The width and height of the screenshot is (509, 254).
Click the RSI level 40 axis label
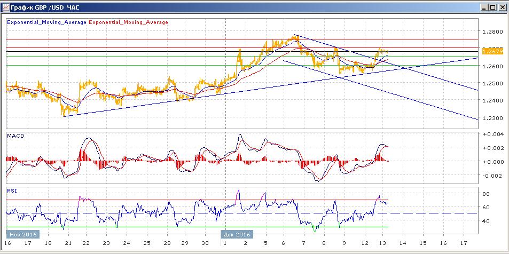487,221
